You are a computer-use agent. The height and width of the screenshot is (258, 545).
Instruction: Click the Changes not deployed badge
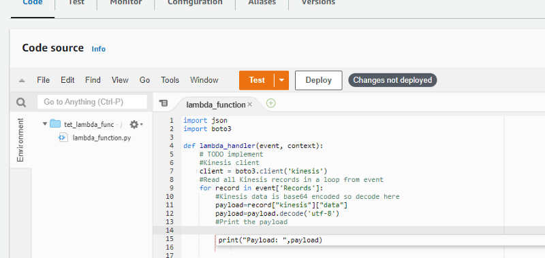392,80
